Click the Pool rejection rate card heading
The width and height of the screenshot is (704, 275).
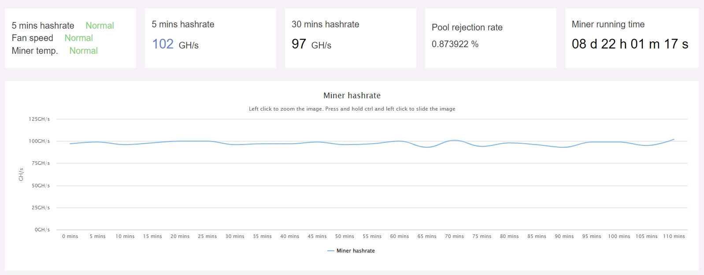click(x=467, y=27)
